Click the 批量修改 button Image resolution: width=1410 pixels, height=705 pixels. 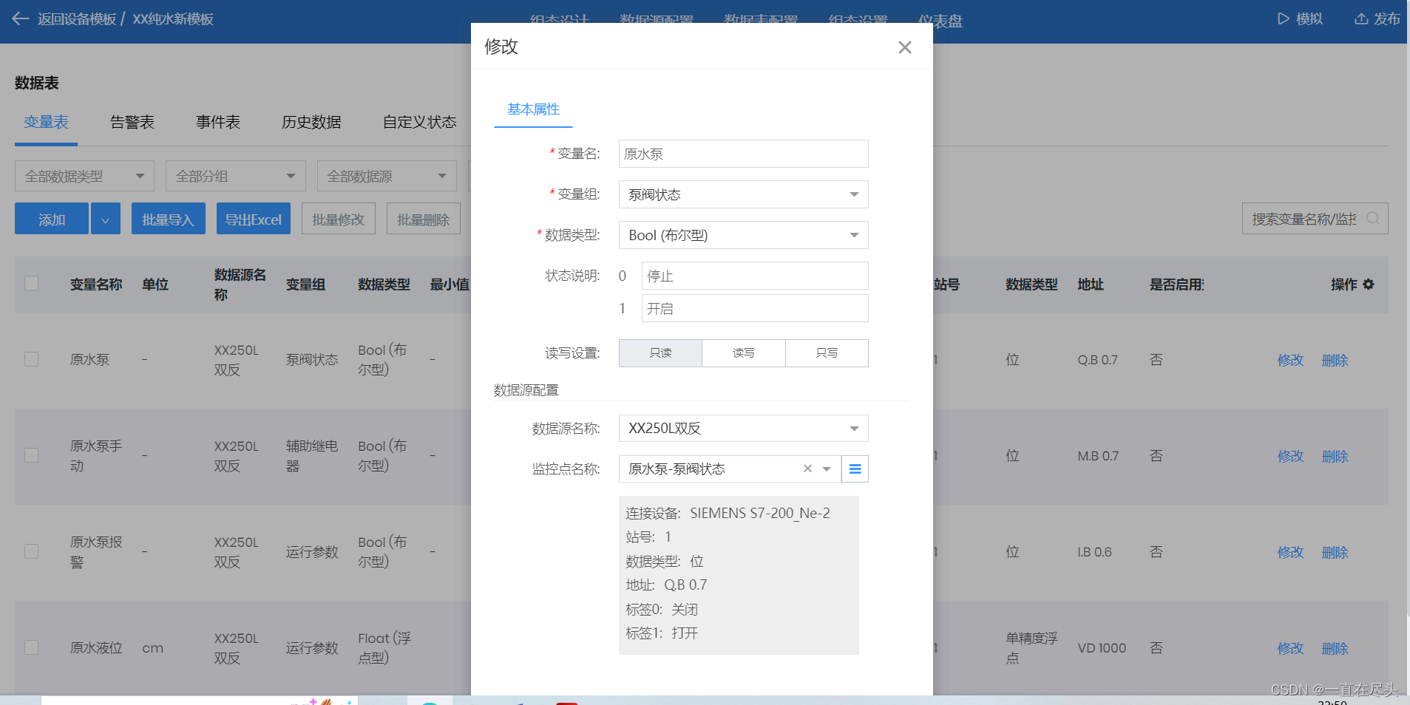(x=338, y=219)
